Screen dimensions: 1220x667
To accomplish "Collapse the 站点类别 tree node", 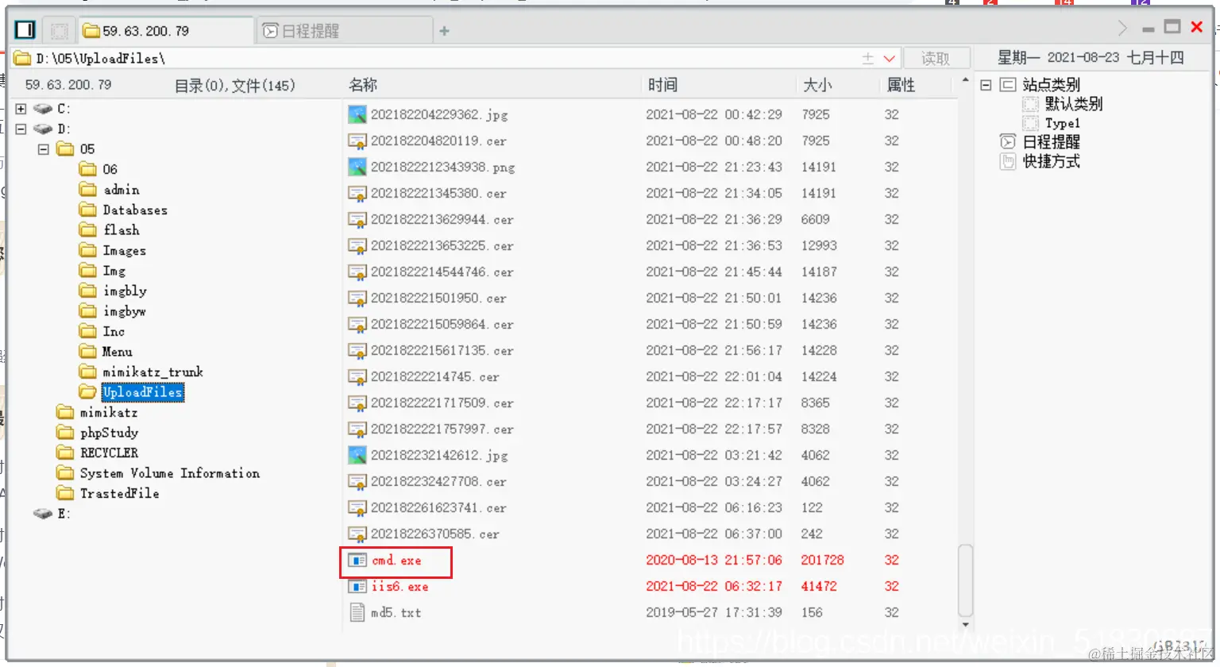I will 986,84.
